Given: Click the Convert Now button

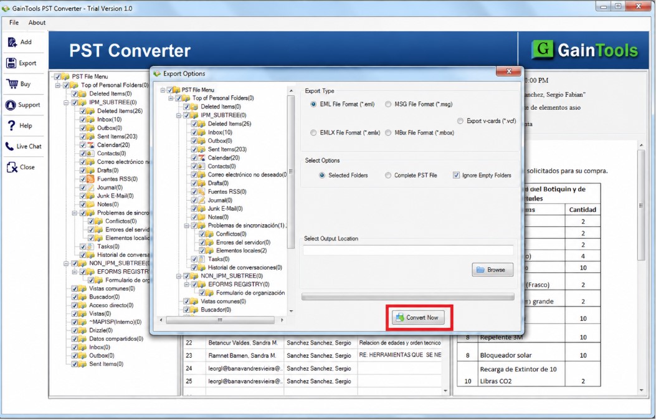Looking at the screenshot, I should pyautogui.click(x=418, y=318).
